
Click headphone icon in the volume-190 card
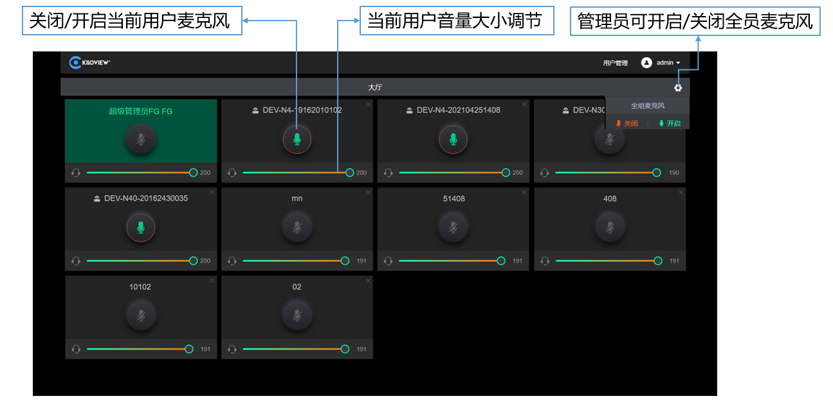pyautogui.click(x=545, y=173)
